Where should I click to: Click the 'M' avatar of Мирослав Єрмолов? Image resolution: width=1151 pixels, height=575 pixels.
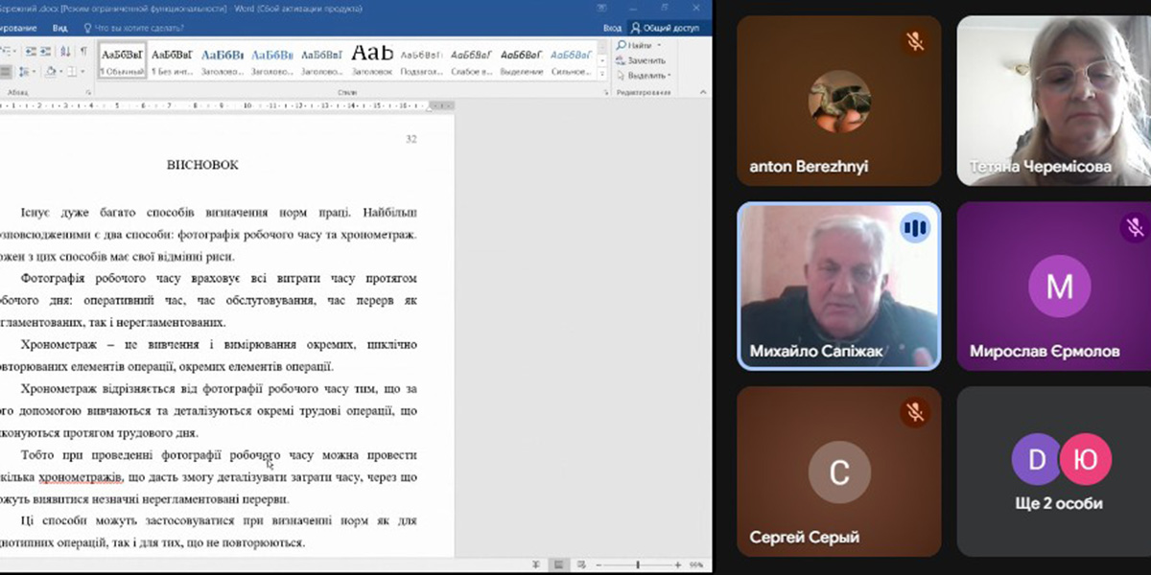click(x=1059, y=287)
